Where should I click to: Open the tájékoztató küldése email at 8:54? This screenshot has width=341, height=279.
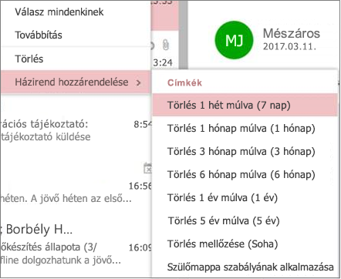click(x=76, y=130)
